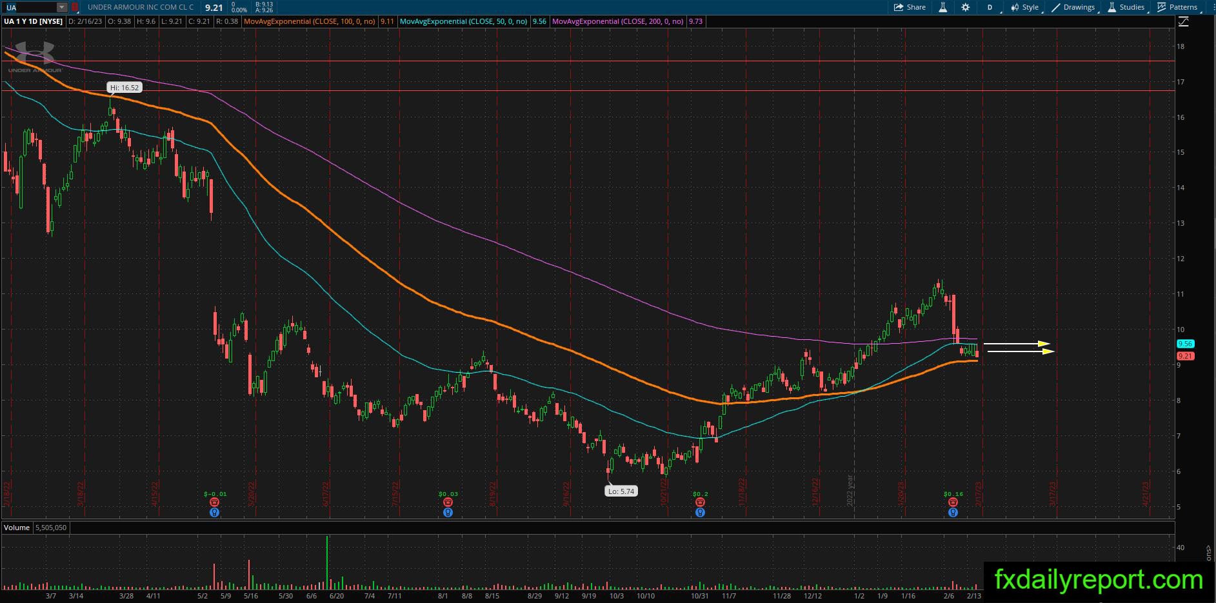Viewport: 1216px width, 603px height.
Task: Click the C: 9.21 close value
Action: coord(199,21)
